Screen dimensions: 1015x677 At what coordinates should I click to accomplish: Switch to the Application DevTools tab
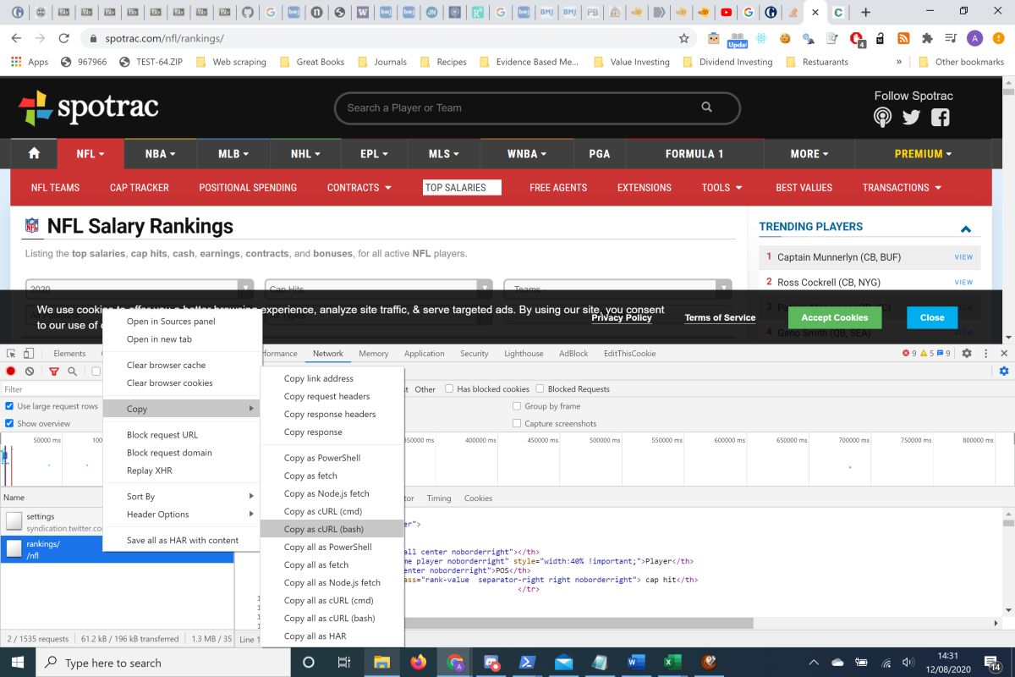click(424, 354)
